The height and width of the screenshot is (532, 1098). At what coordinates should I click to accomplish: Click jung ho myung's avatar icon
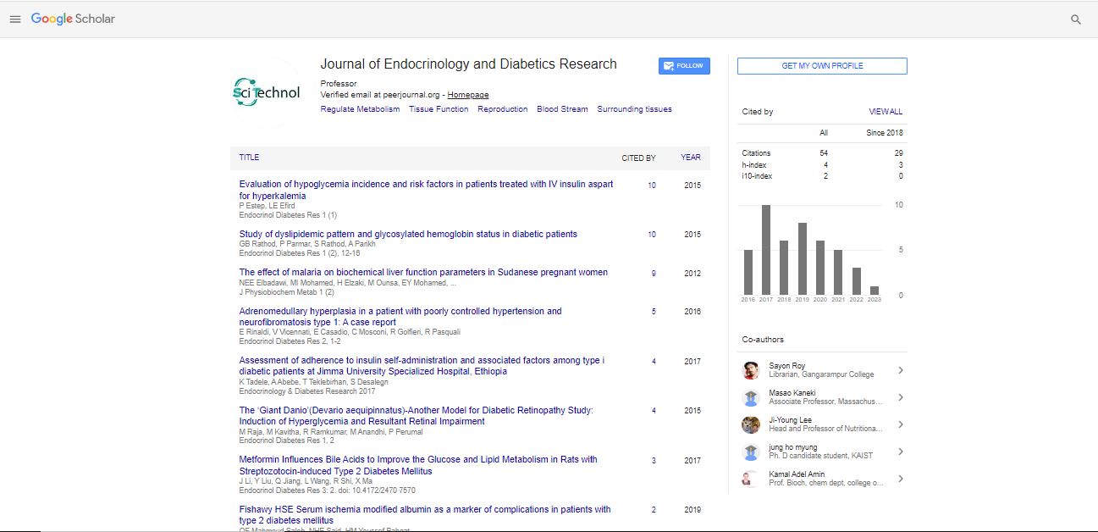click(x=751, y=452)
